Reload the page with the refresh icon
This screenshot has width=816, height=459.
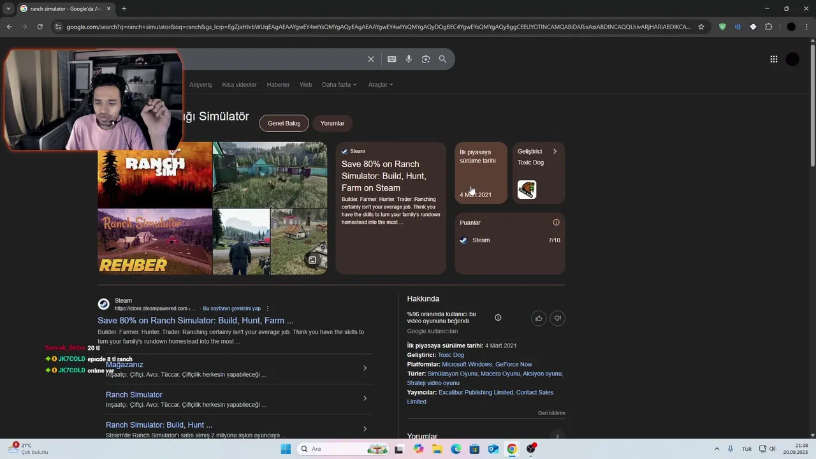[40, 27]
